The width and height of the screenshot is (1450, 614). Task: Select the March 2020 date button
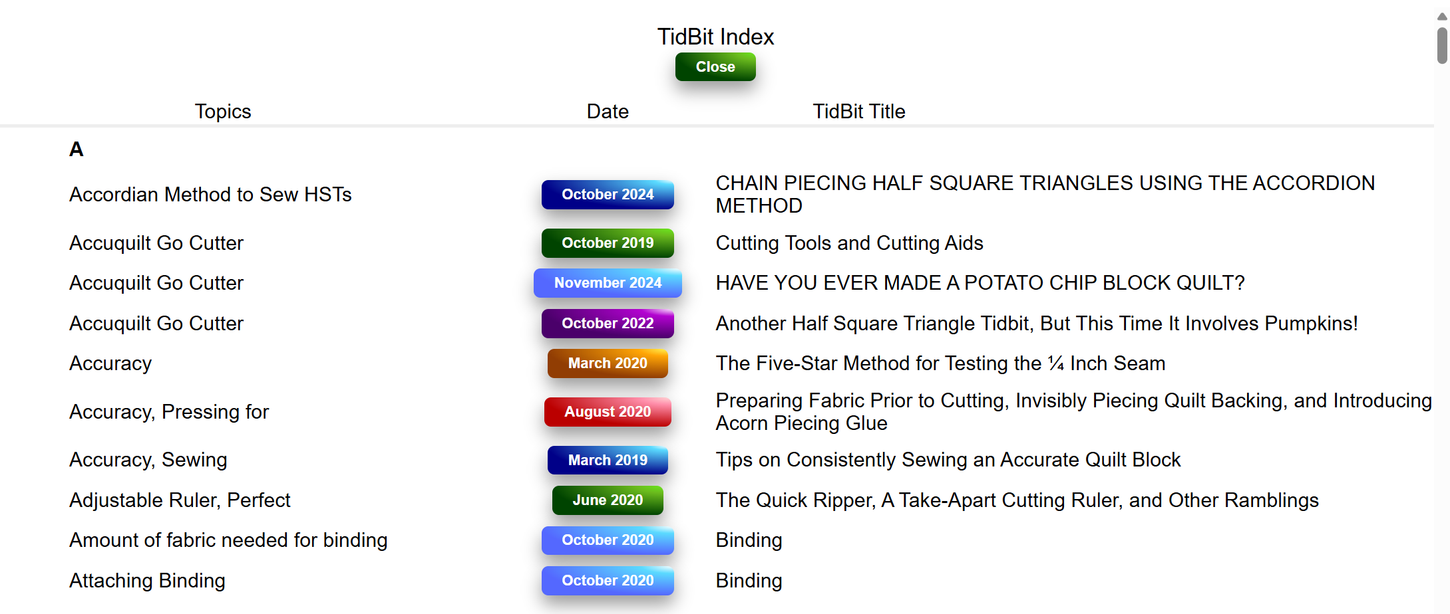pos(608,363)
